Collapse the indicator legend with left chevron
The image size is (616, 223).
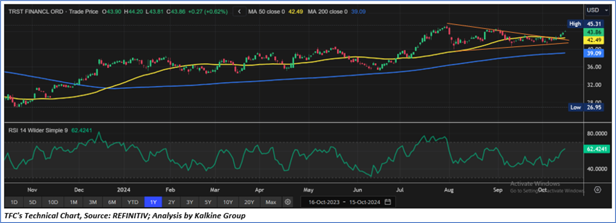tap(240, 12)
